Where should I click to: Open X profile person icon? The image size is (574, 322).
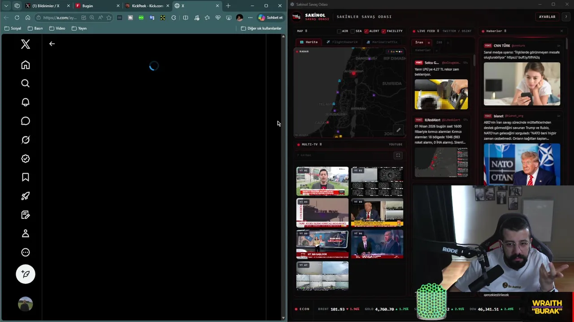tap(26, 233)
